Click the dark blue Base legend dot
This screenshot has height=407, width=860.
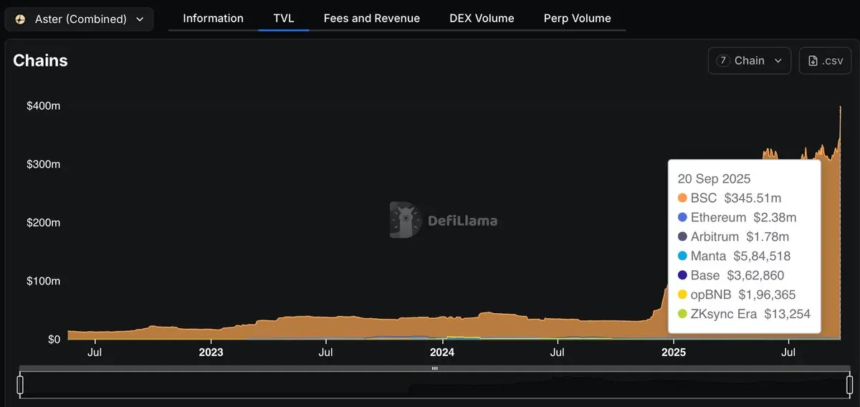click(682, 275)
